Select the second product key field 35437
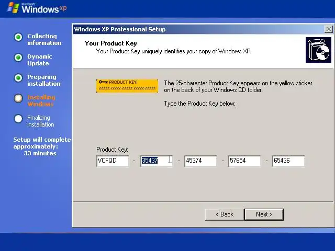Screen dimensions: 335x251 157,161
